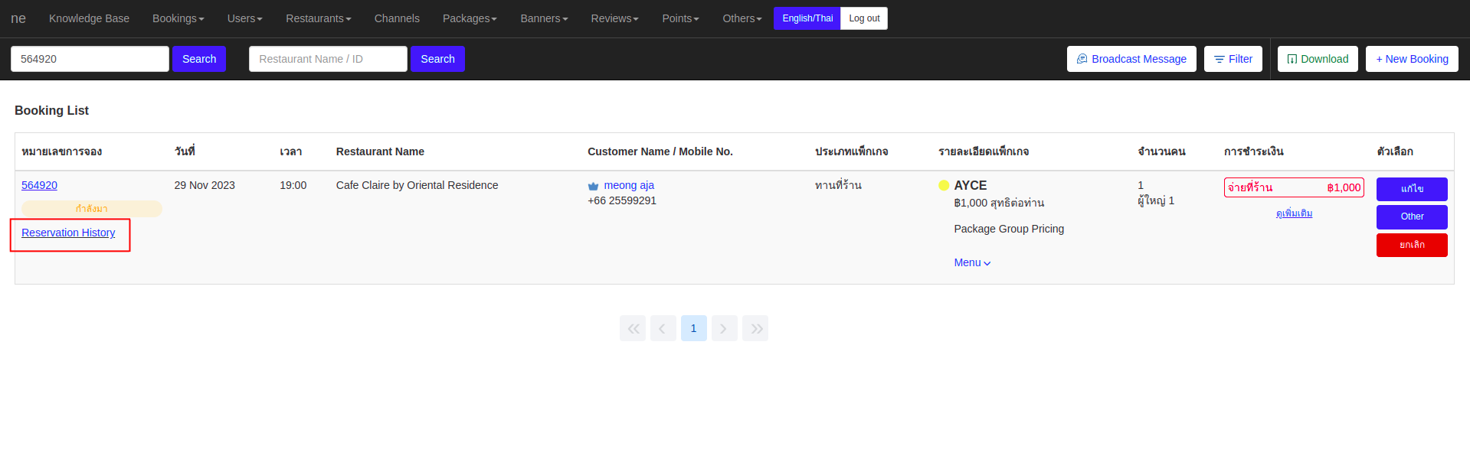
Task: Expand the Menu chevron under AYCE
Action: (x=972, y=262)
